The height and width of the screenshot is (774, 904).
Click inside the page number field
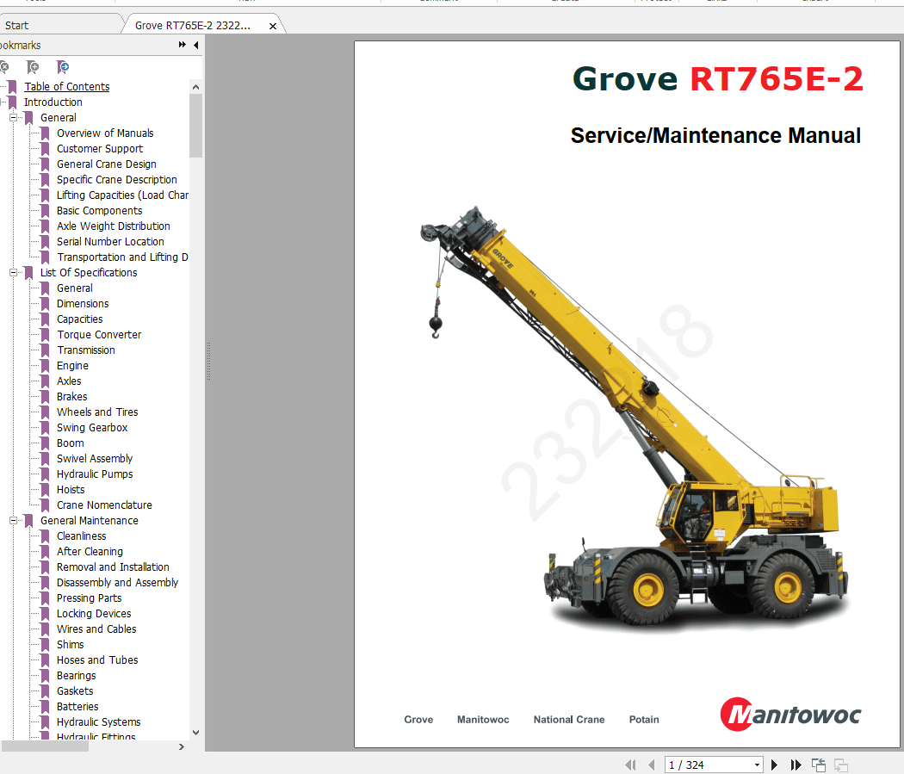coord(697,765)
